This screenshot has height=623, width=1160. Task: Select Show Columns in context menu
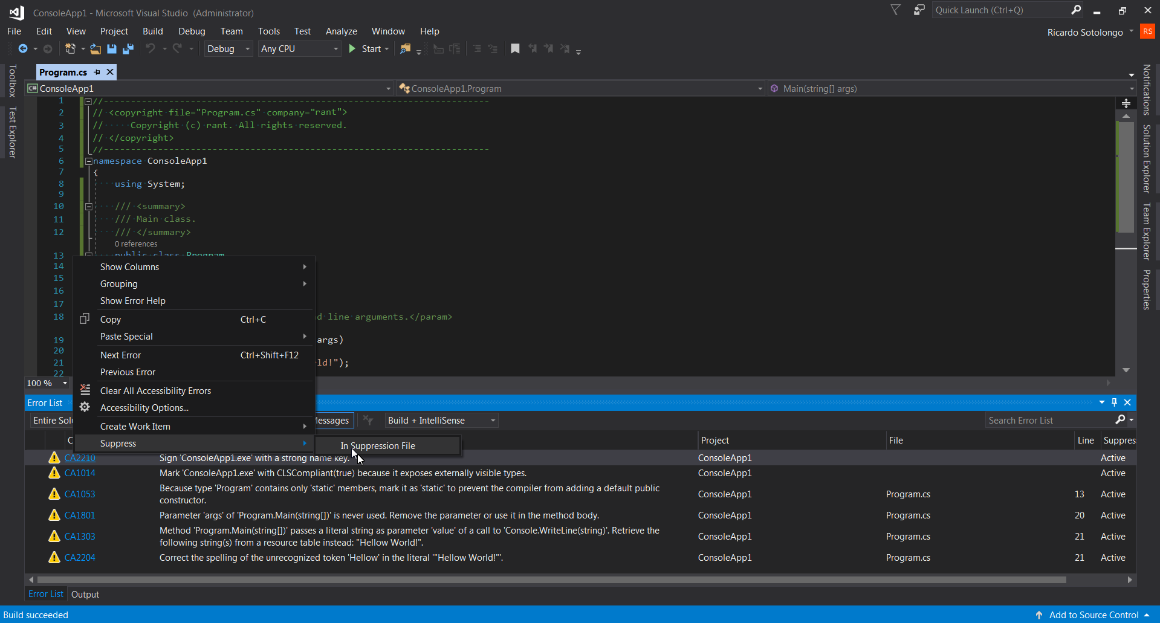tap(194, 267)
